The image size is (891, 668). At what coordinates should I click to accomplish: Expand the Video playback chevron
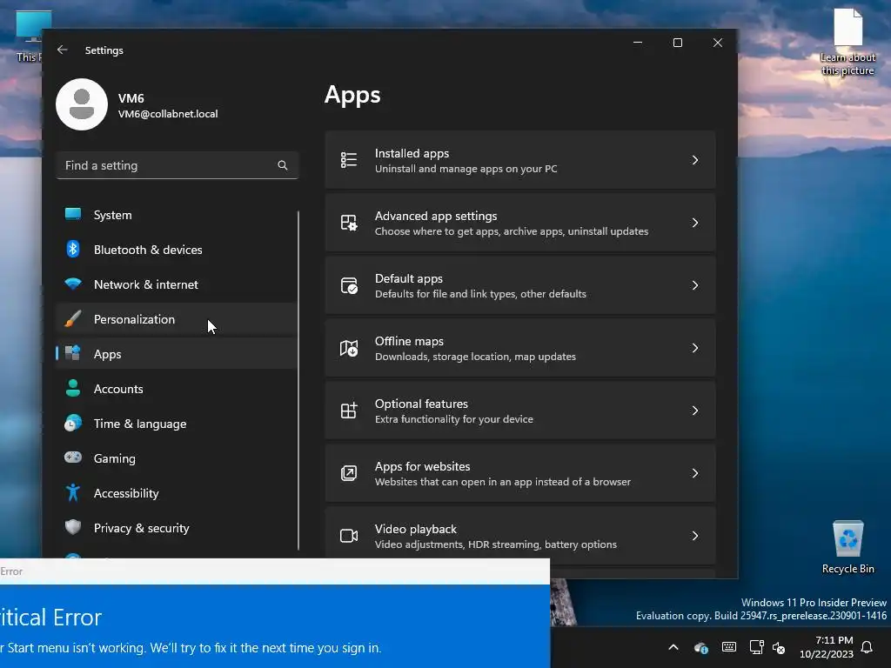(695, 536)
